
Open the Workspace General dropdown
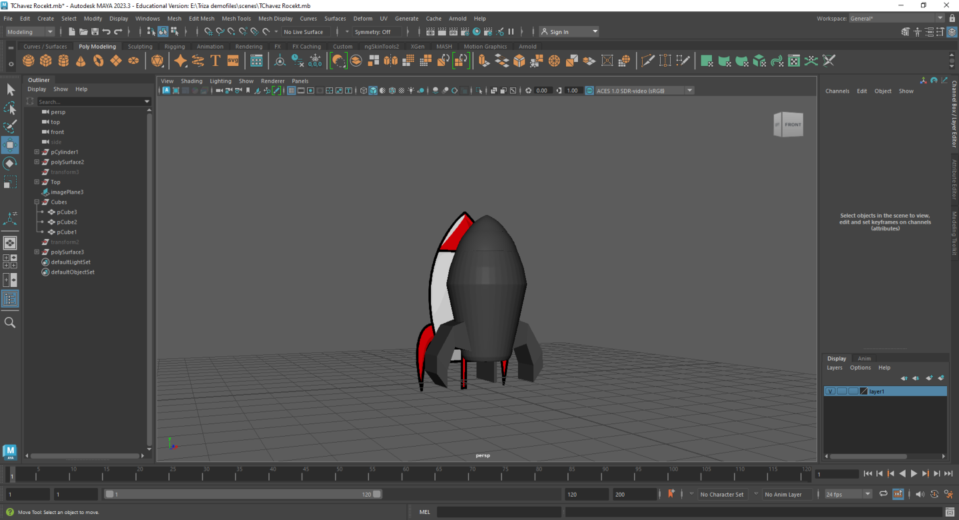point(896,19)
